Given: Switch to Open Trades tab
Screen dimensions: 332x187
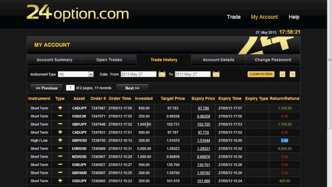Looking at the screenshot, I should [109, 60].
